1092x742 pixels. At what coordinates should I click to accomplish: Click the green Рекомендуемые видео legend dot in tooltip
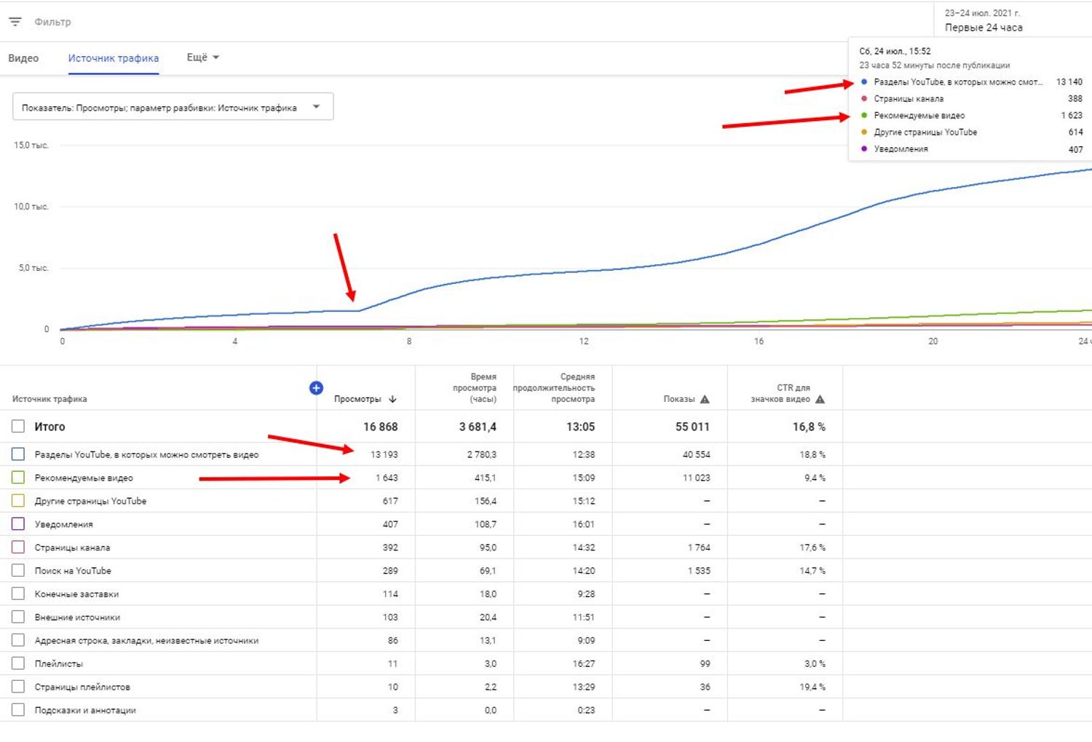(864, 116)
